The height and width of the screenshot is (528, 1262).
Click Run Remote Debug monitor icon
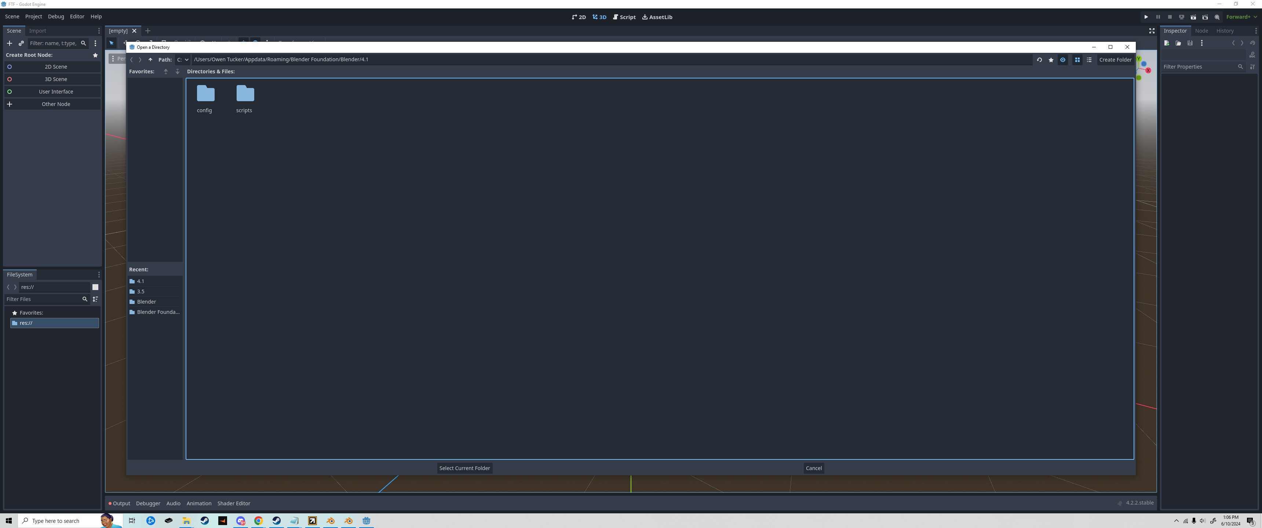(1182, 17)
